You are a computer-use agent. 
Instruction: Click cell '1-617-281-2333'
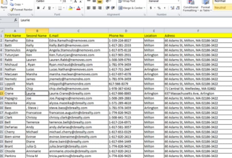[x=126, y=45]
